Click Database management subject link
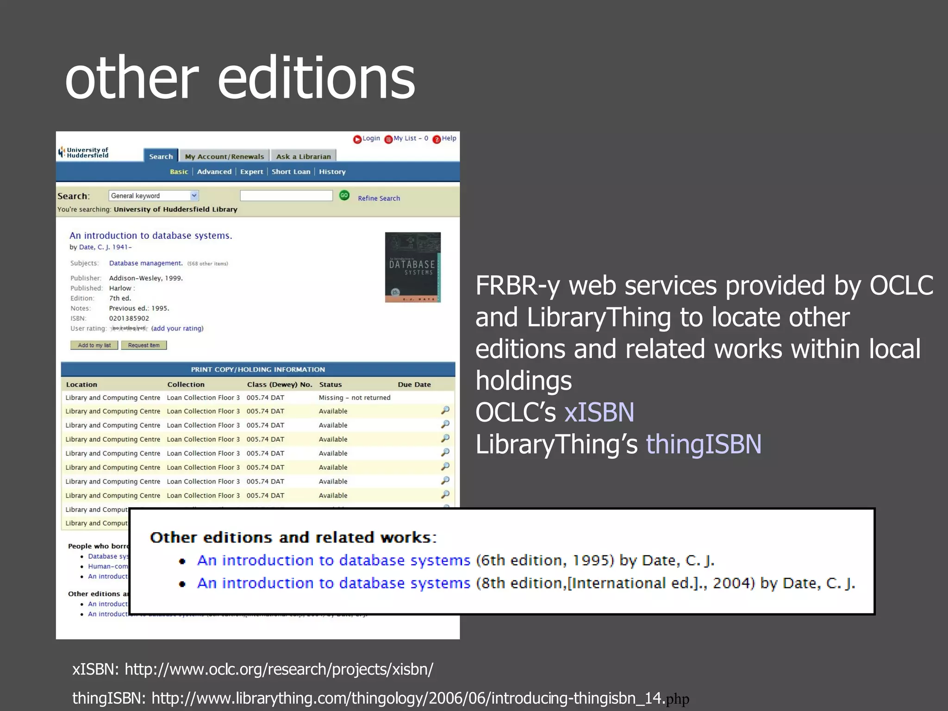 click(x=146, y=263)
